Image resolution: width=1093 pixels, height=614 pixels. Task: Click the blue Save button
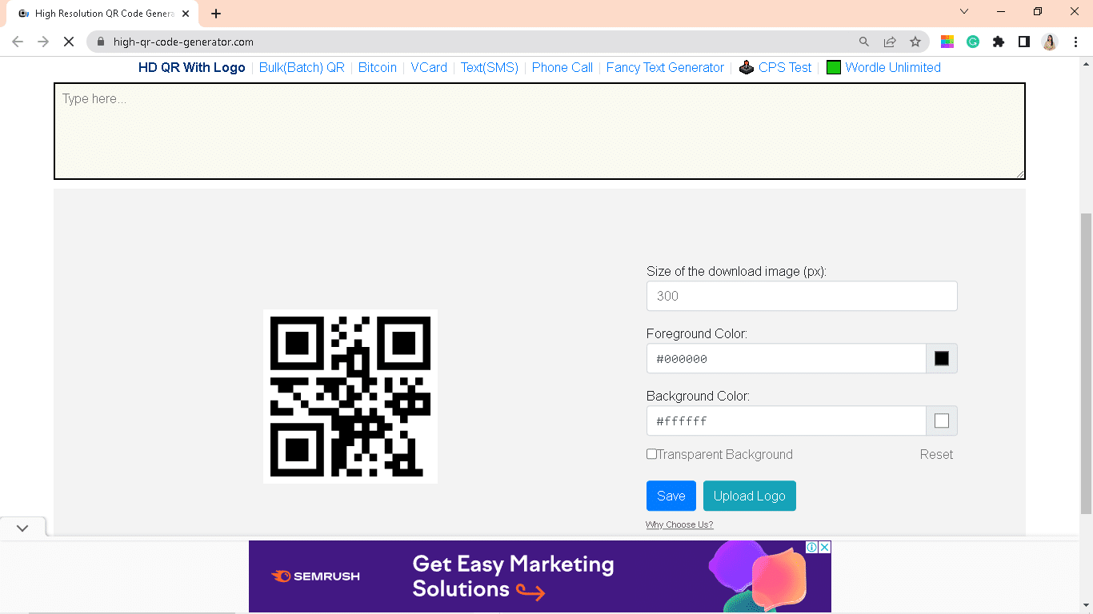[671, 496]
